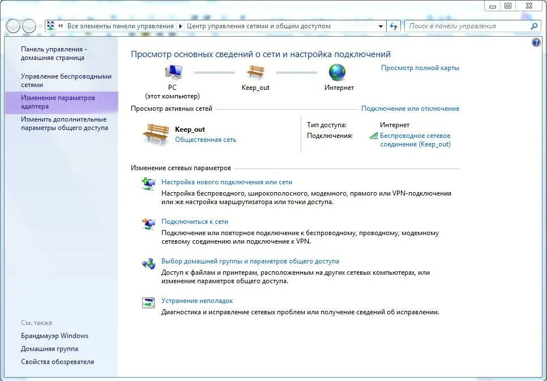Click 'Общественная сеть' network type link
The image size is (547, 381).
click(206, 140)
